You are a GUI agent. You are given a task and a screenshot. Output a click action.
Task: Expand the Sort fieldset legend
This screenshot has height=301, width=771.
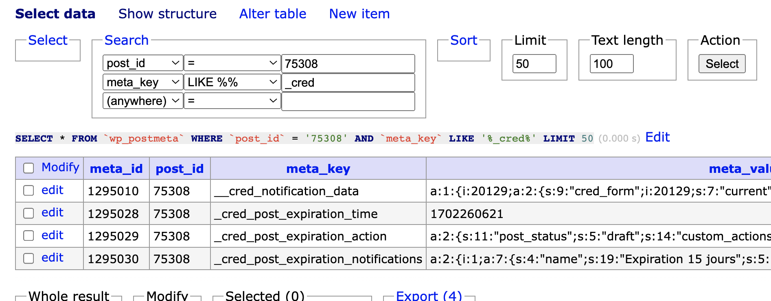point(464,40)
